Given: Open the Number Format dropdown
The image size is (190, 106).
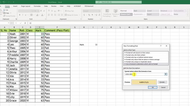Looking at the screenshot, I should (100, 11).
